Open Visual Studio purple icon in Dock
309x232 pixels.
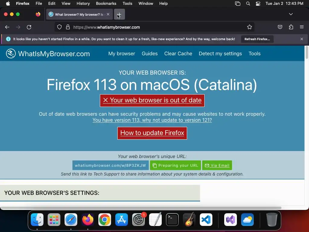coord(231,219)
